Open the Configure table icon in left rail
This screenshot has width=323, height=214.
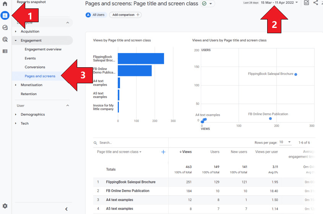coord(5,51)
